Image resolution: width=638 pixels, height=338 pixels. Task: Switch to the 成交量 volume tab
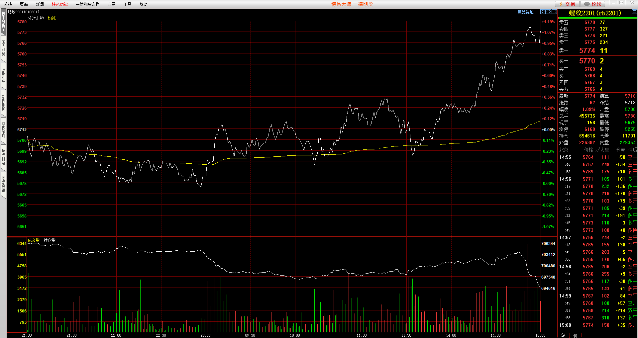[34, 240]
